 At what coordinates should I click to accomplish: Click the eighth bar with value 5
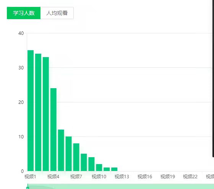click(x=84, y=163)
